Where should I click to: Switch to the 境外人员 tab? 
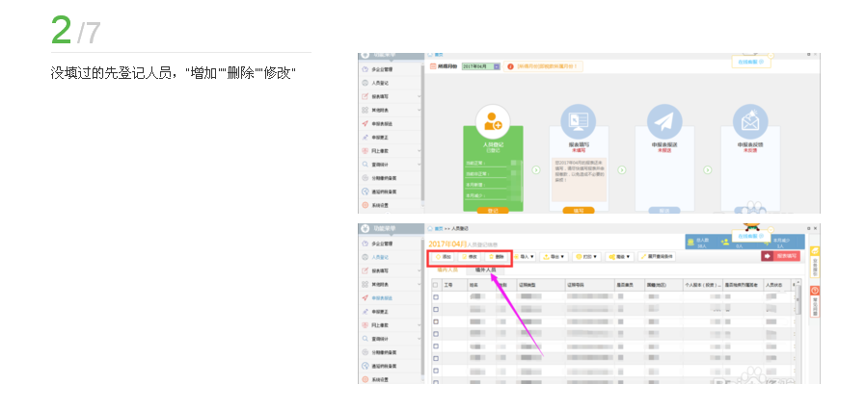click(x=486, y=270)
